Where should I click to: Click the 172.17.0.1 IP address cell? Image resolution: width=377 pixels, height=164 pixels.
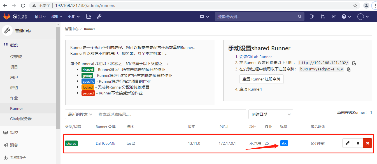pos(227,143)
